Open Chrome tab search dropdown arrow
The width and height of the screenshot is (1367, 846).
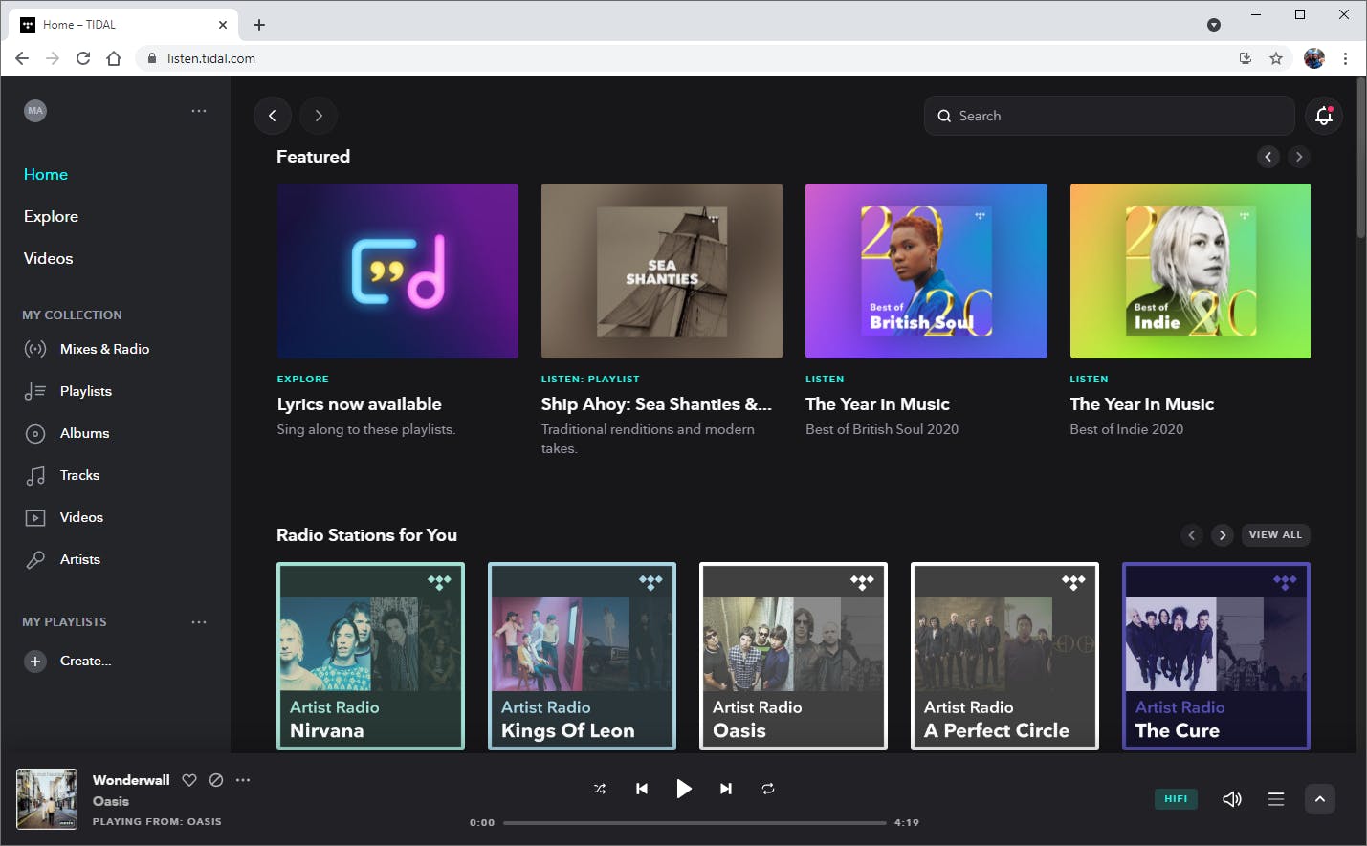(x=1214, y=25)
